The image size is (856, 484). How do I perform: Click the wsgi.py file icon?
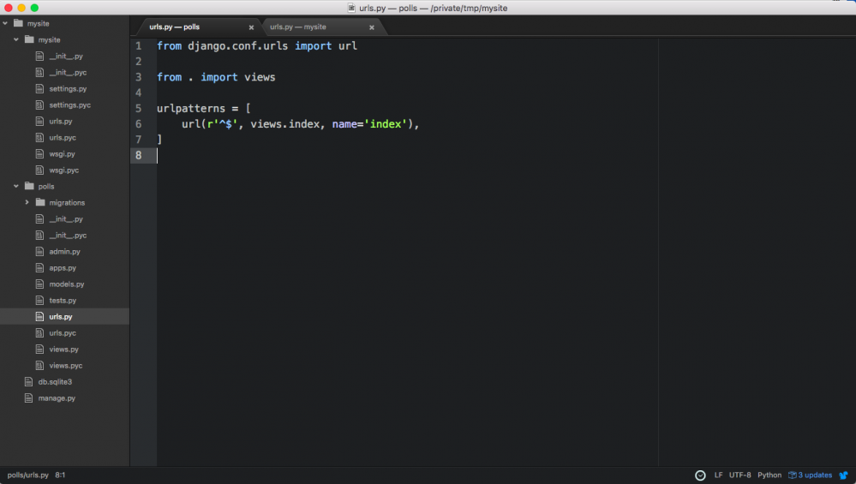pos(39,154)
